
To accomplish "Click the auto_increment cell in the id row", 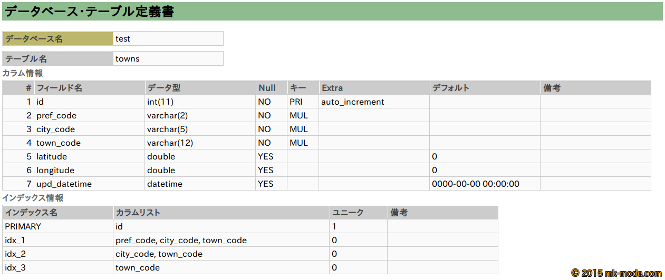I will [x=353, y=102].
